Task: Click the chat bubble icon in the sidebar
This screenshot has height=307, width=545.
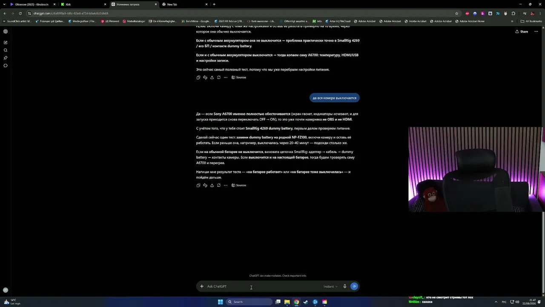Action: pyautogui.click(x=6, y=66)
